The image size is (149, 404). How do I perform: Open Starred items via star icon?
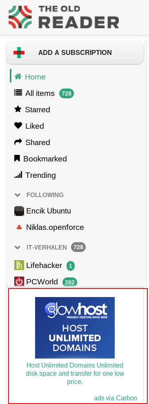tap(18, 109)
